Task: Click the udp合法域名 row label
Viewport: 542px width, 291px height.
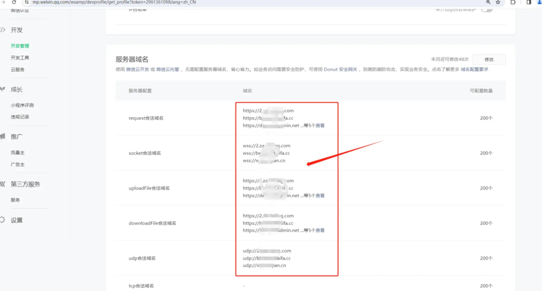Action: click(142, 258)
